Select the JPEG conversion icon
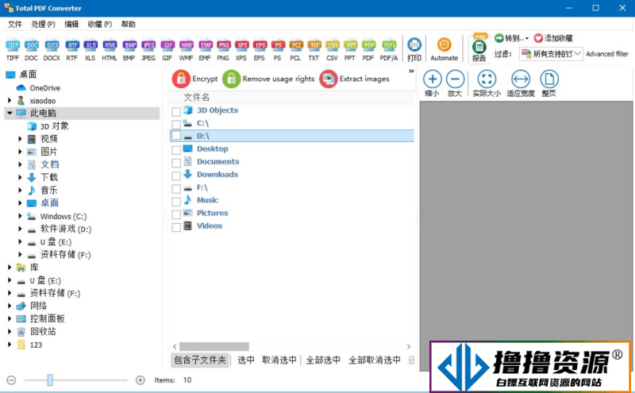 (148, 50)
